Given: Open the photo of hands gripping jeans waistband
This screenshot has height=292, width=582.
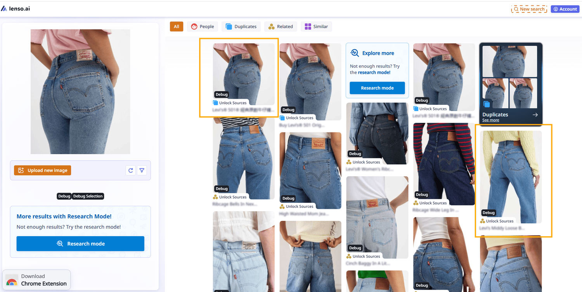Looking at the screenshot, I should [x=310, y=256].
